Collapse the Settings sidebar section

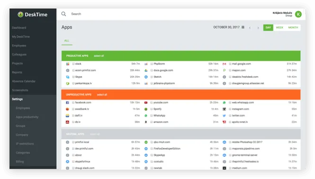pyautogui.click(x=17, y=99)
